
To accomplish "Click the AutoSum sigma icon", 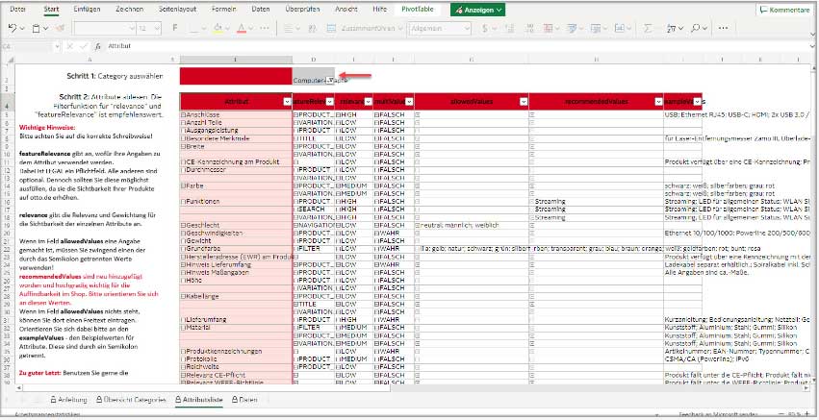I will coord(649,28).
